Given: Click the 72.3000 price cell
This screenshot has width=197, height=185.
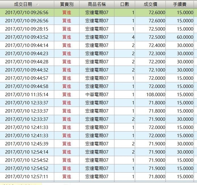Looking at the screenshot, I should tap(150, 53).
